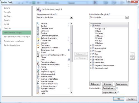The height and width of the screenshot is (103, 139).
Task: Select the Examinare înaintea imprimării icon
Action: point(38,55)
